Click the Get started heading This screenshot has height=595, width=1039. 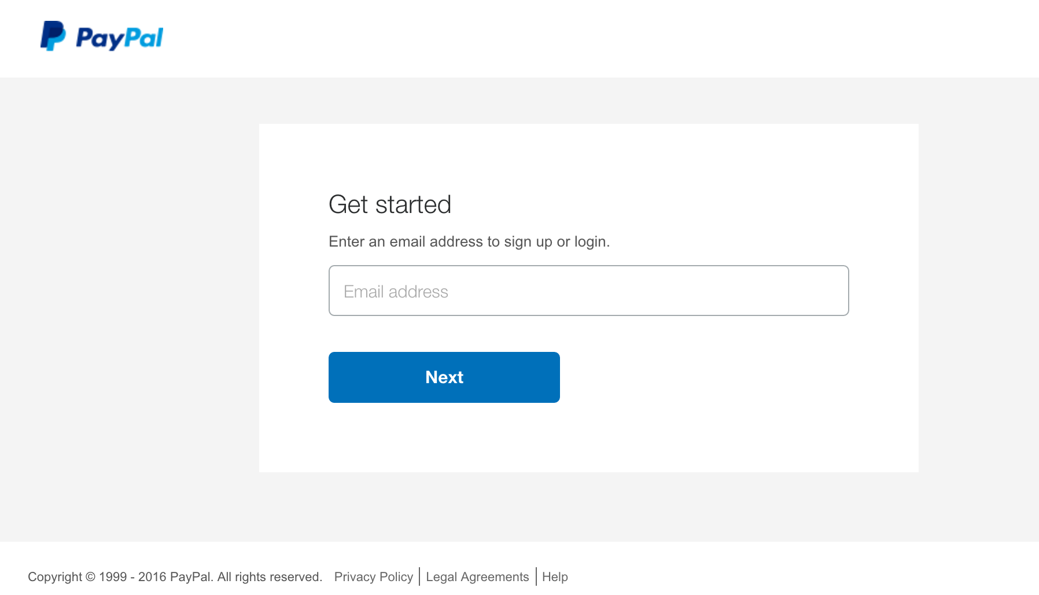(x=390, y=204)
